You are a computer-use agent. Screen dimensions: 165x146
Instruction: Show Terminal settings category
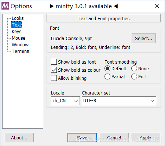(21, 51)
